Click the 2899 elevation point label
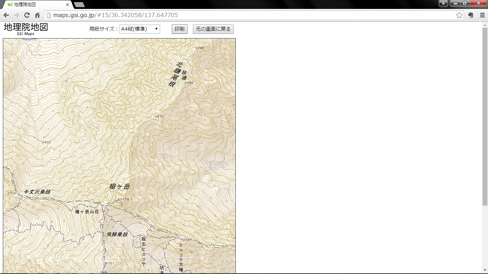 [x=189, y=83]
